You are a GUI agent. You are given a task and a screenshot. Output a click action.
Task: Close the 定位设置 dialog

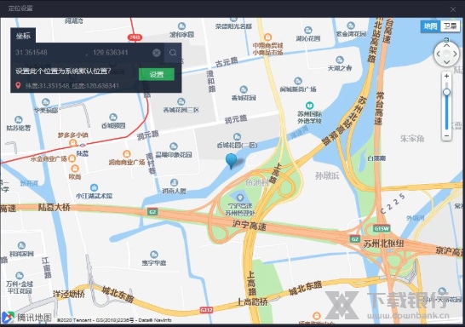tap(453, 9)
